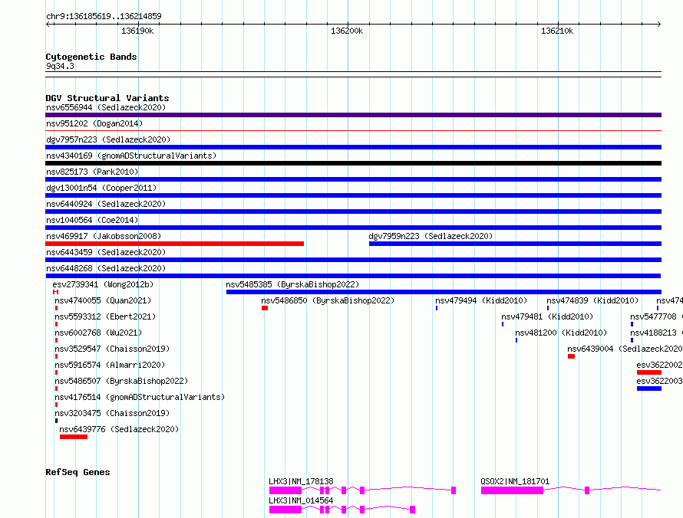Click dgv13001n54 (Cooper2011) label
Viewport: 683px width, 518px height.
click(101, 188)
